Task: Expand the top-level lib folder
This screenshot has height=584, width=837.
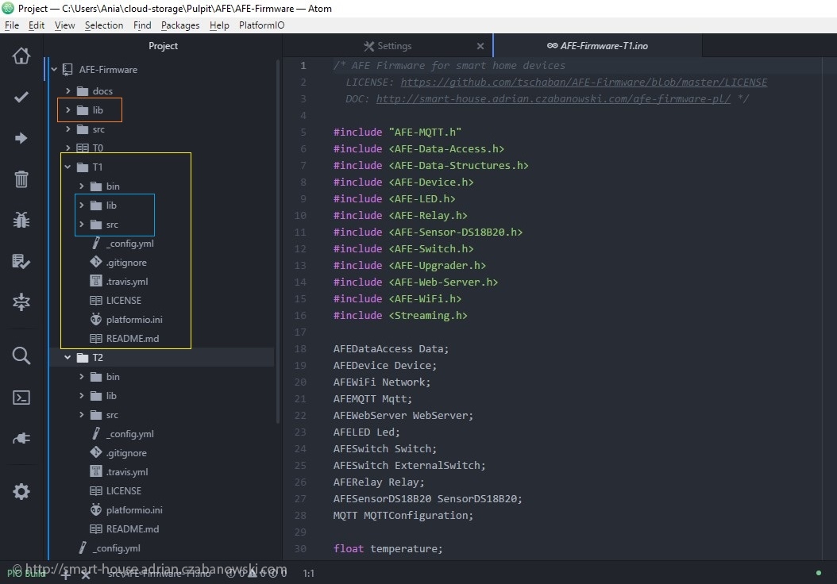Action: pyautogui.click(x=67, y=109)
